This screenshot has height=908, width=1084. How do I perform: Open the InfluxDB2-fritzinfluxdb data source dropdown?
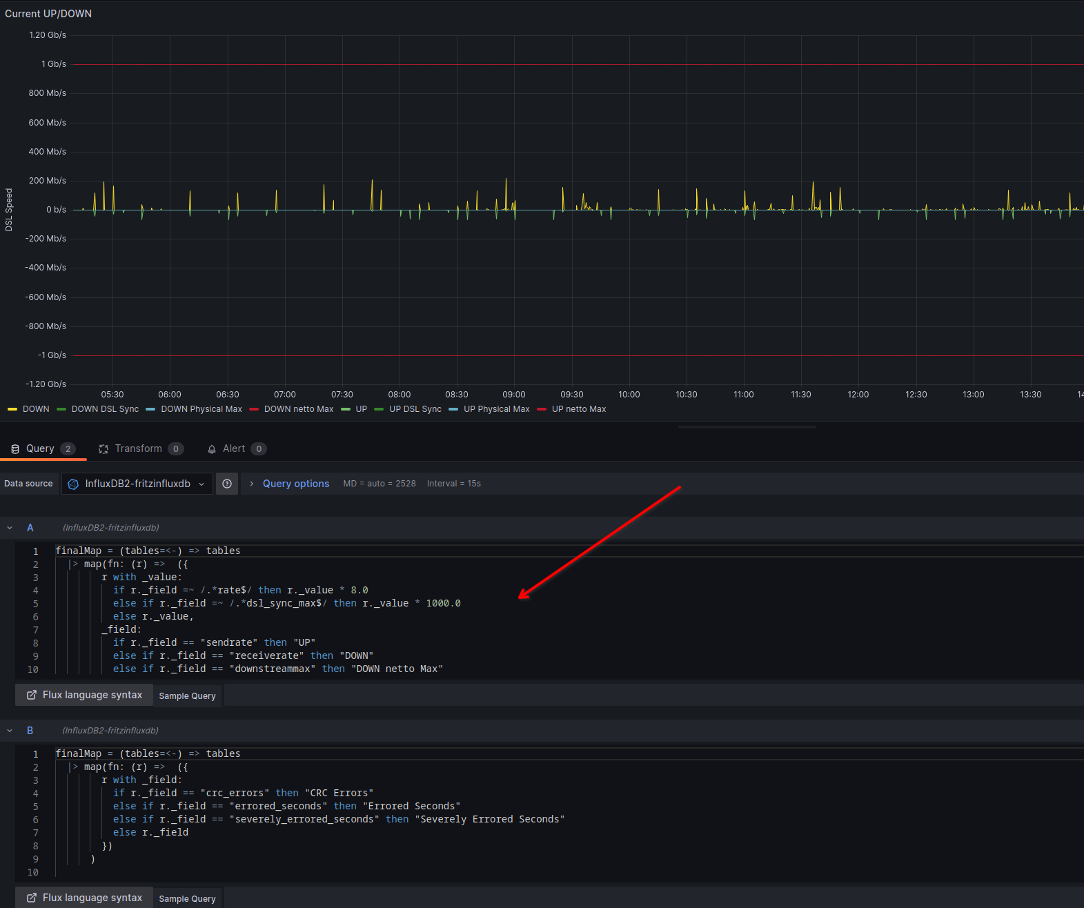coord(137,484)
